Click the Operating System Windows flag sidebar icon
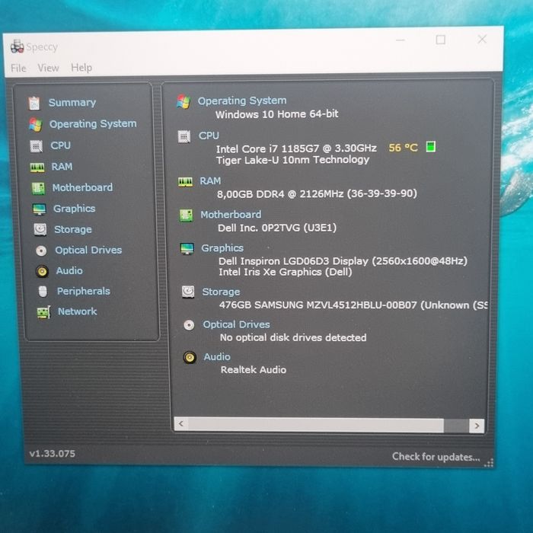The width and height of the screenshot is (533, 533). [x=35, y=125]
